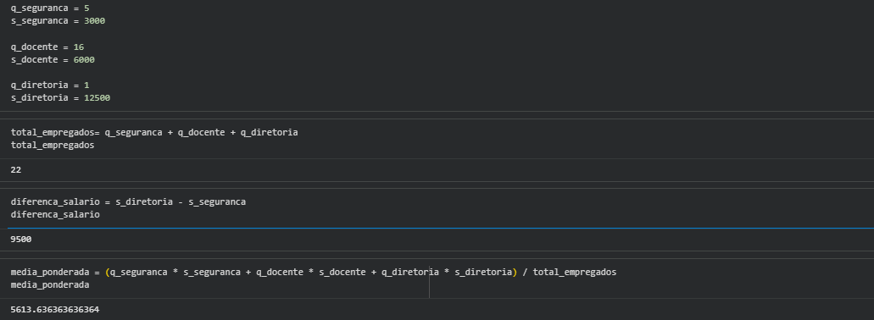
Task: Click the diferenca_salario subtraction assignment line
Action: [128, 201]
